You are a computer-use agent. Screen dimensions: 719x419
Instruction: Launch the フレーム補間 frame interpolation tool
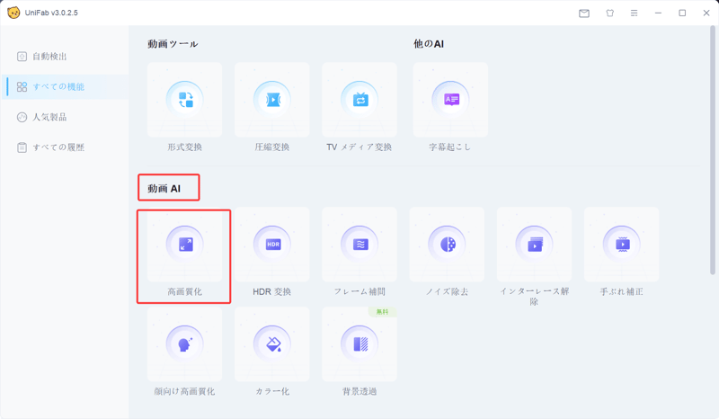click(x=359, y=245)
